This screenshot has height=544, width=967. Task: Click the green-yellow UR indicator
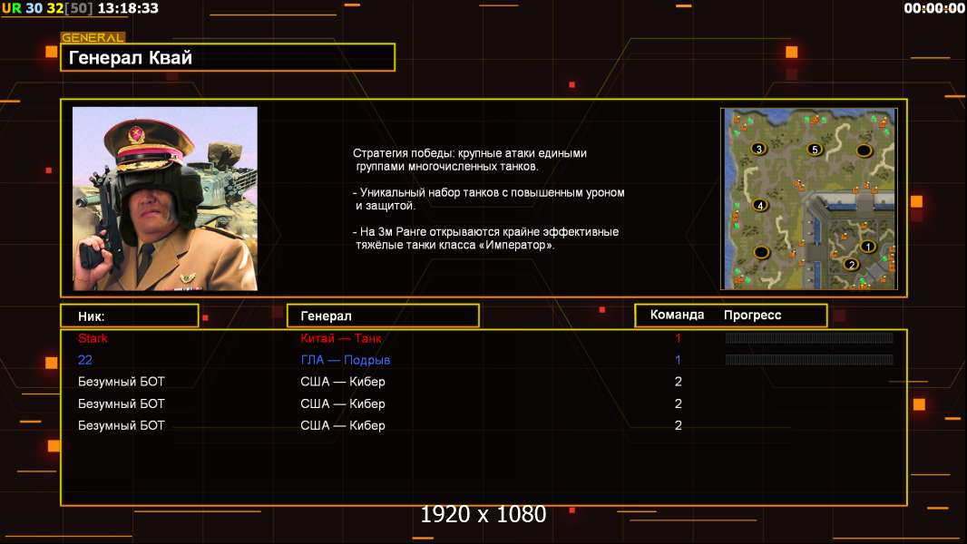click(11, 8)
